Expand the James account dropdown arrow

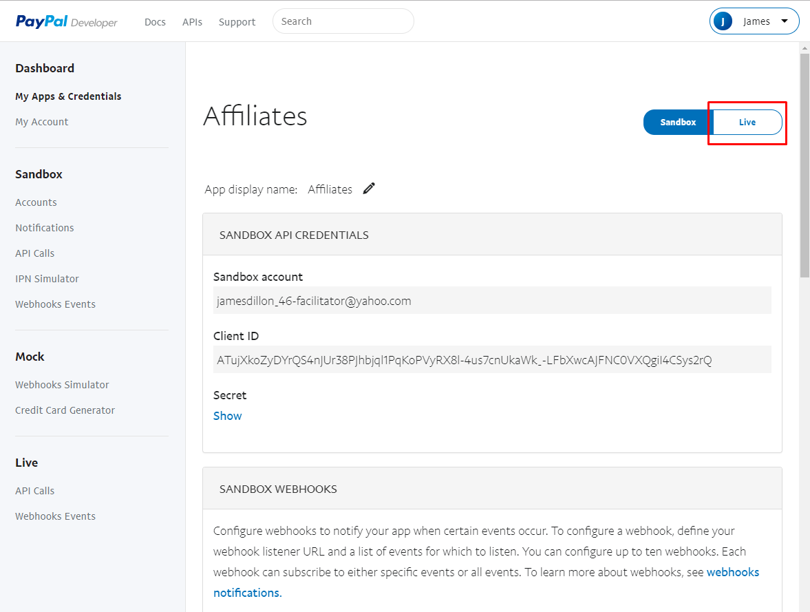pos(784,21)
